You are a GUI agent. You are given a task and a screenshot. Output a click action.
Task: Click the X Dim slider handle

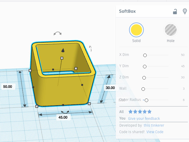pos(145,55)
